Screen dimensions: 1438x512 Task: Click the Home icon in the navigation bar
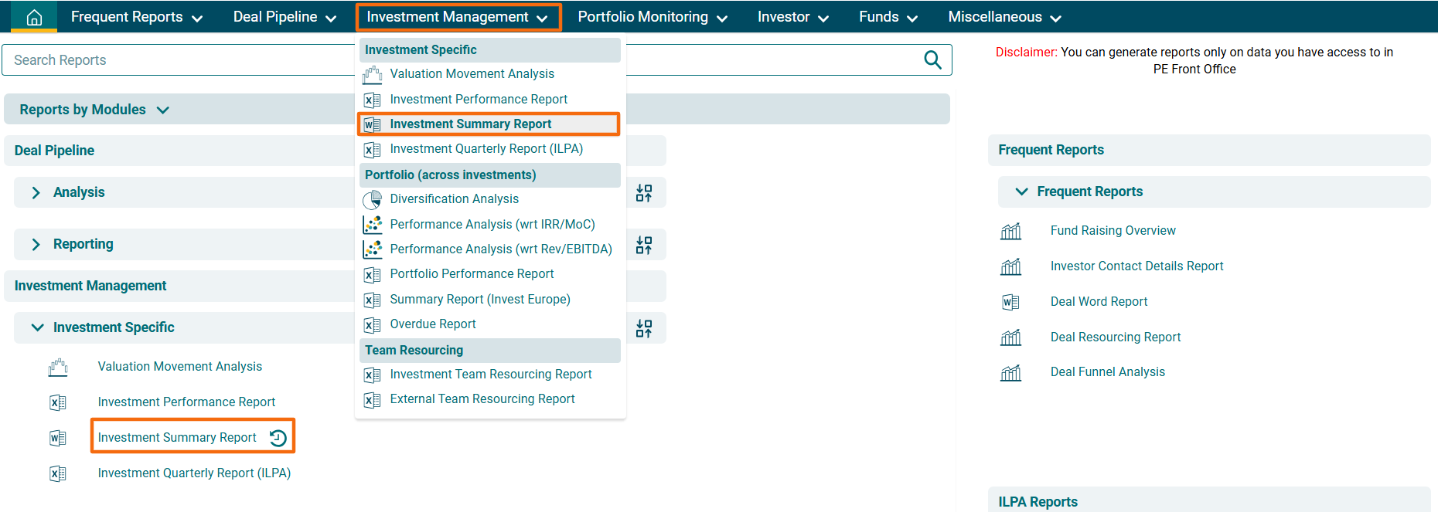click(x=34, y=17)
